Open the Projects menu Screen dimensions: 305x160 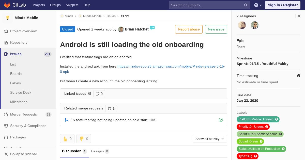(39, 5)
